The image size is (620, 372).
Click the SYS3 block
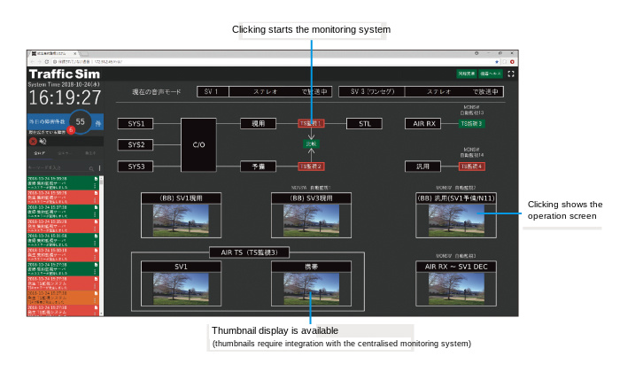(136, 167)
